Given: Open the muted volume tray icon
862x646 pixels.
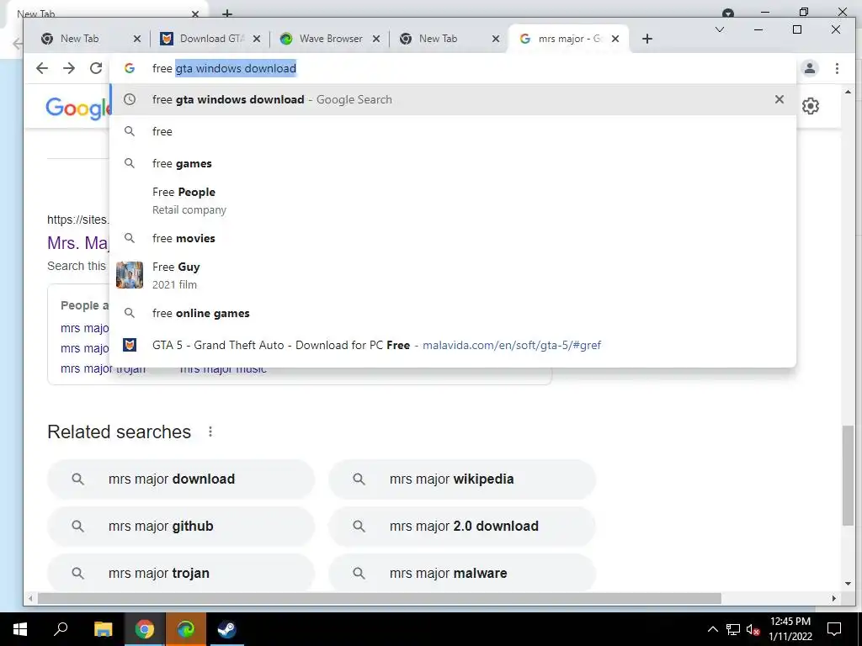Looking at the screenshot, I should pos(753,629).
